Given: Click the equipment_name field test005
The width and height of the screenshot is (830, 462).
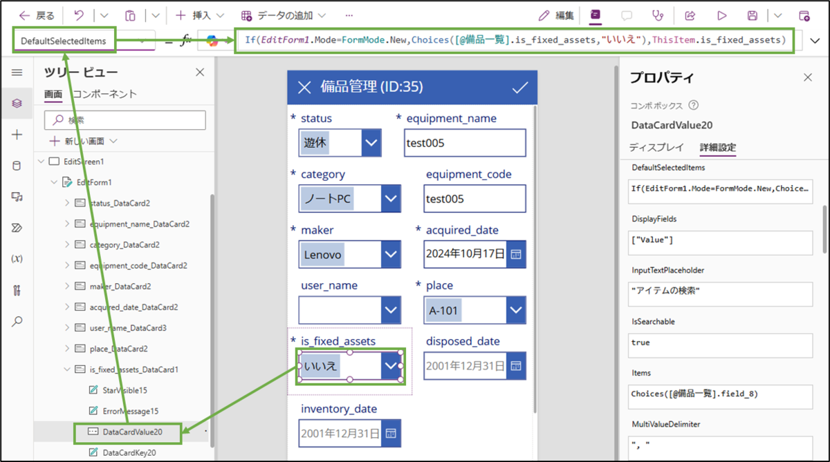Looking at the screenshot, I should point(465,143).
